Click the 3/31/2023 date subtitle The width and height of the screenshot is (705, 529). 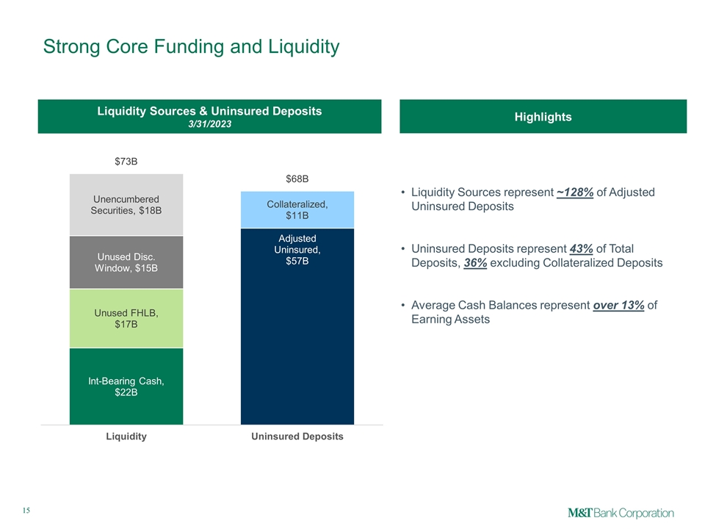tap(209, 123)
